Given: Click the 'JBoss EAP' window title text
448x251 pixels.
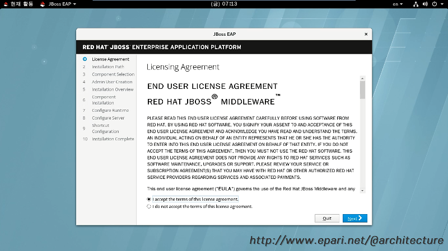Looking at the screenshot, I should tap(225, 34).
